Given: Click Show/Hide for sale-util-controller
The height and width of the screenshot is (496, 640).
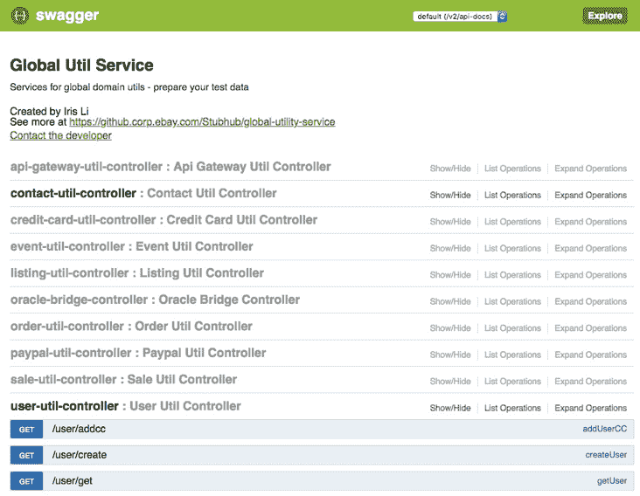Looking at the screenshot, I should coord(450,382).
